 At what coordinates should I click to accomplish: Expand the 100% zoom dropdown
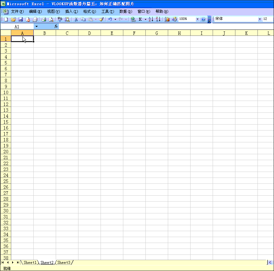197,19
